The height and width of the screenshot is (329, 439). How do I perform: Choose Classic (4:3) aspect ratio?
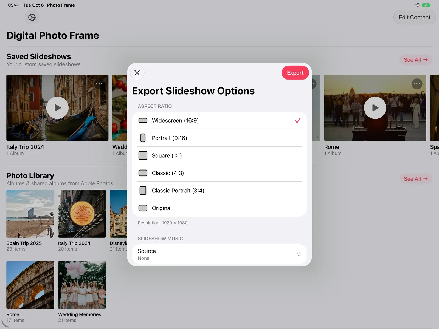[x=219, y=173]
